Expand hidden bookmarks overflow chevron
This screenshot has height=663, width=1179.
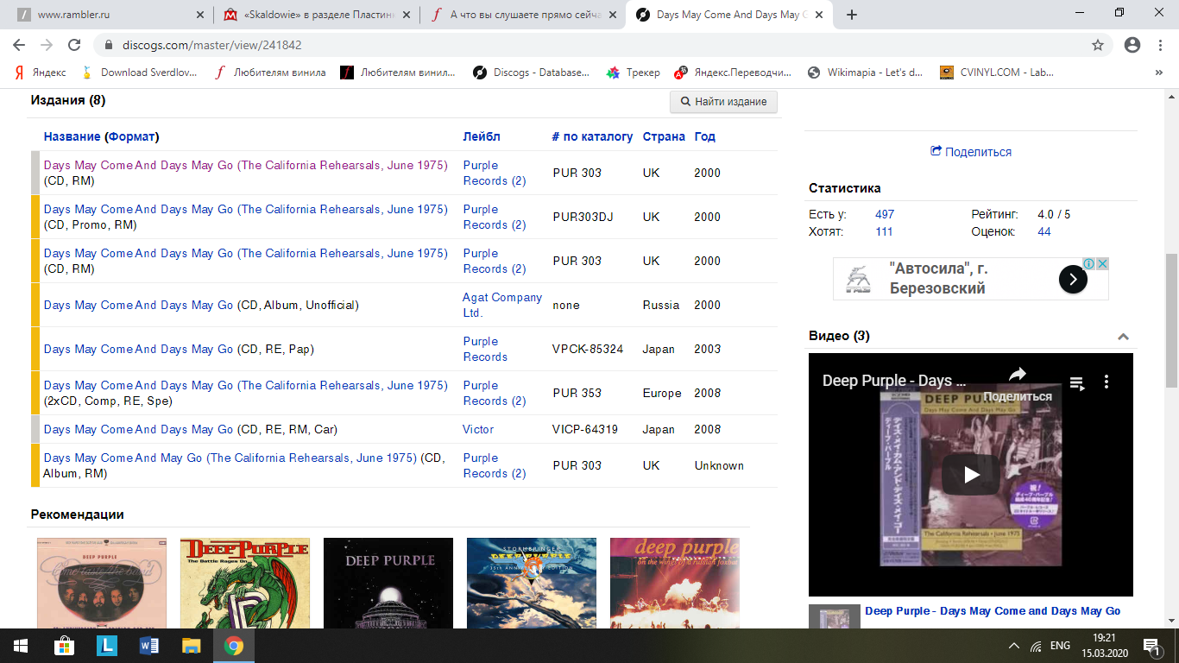1158,73
